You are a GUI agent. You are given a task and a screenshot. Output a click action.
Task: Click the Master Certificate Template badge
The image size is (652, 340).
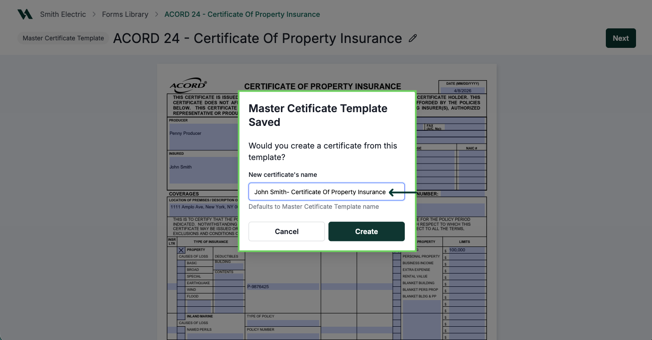tap(63, 38)
